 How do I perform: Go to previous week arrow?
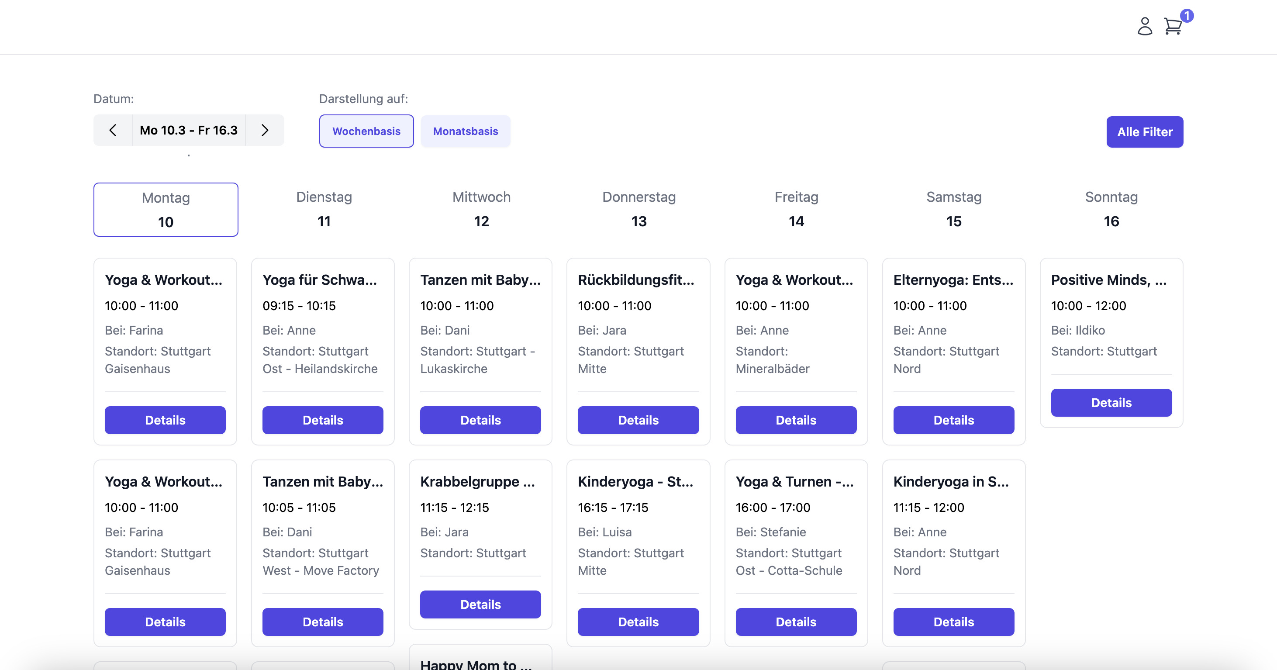pos(113,131)
